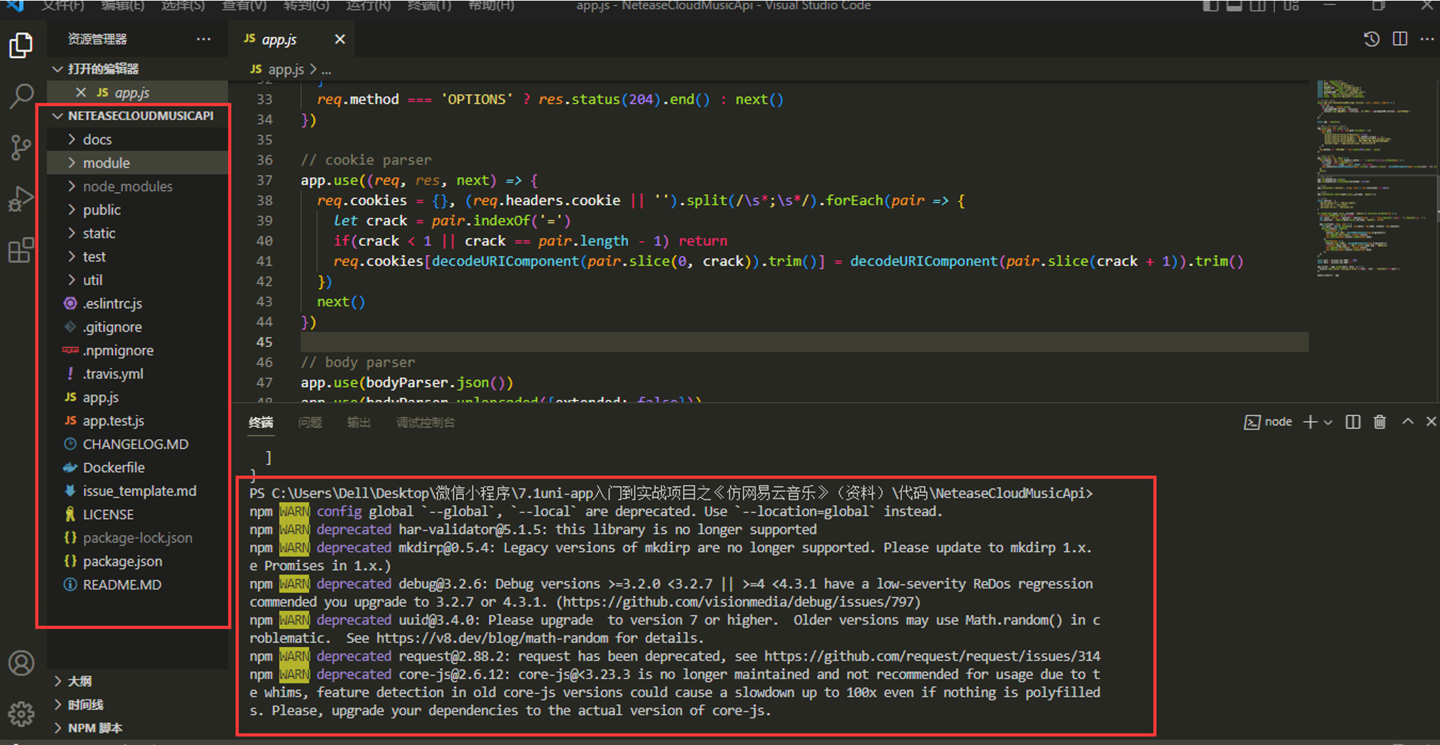Screen dimensions: 1440x745
Task: Maximize the terminal panel size
Action: click(1407, 421)
